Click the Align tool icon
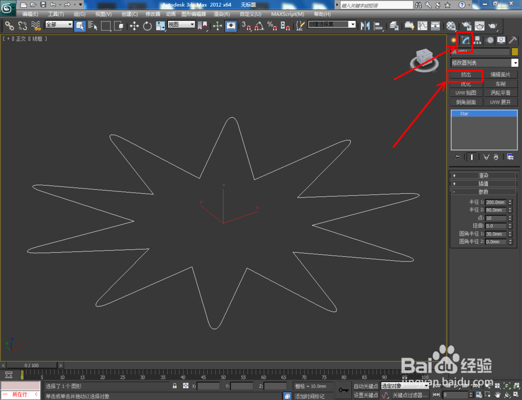 (378, 26)
